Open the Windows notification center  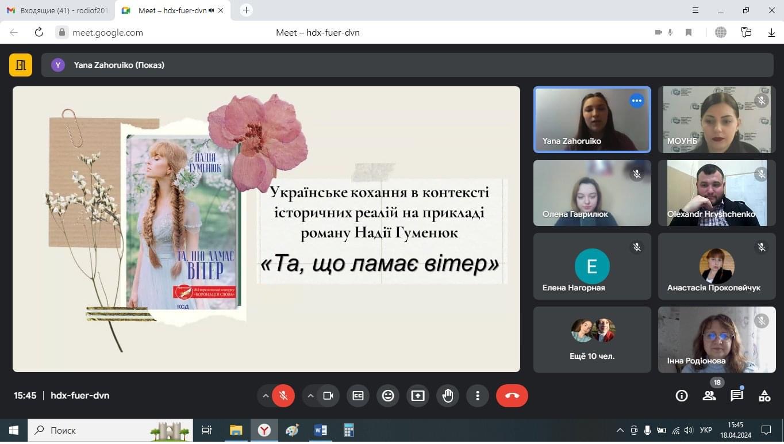(766, 430)
